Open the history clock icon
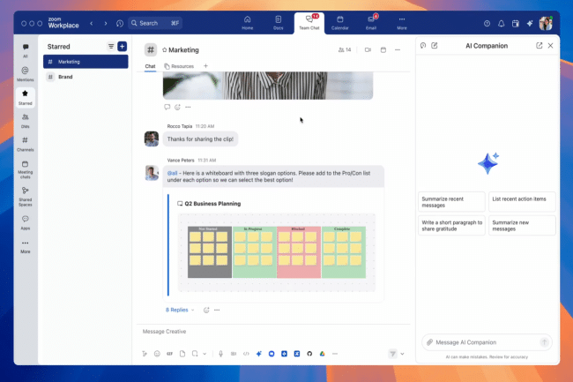The image size is (573, 382). 120,23
